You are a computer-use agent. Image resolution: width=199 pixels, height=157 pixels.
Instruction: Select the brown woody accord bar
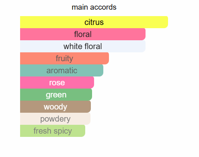coord(55,107)
